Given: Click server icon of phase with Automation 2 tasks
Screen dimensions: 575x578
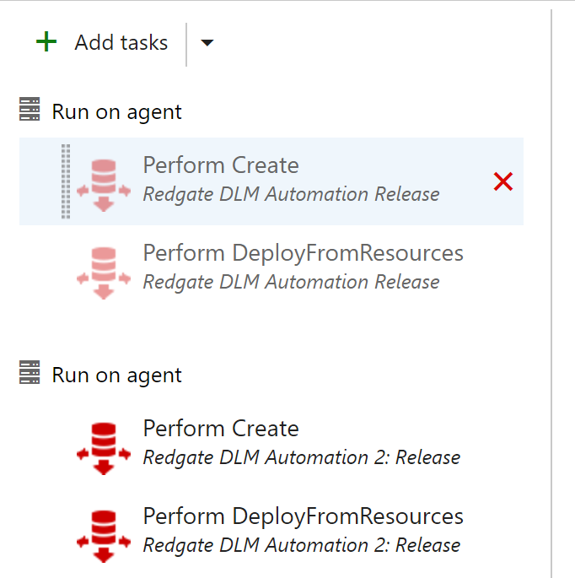Looking at the screenshot, I should pos(30,374).
